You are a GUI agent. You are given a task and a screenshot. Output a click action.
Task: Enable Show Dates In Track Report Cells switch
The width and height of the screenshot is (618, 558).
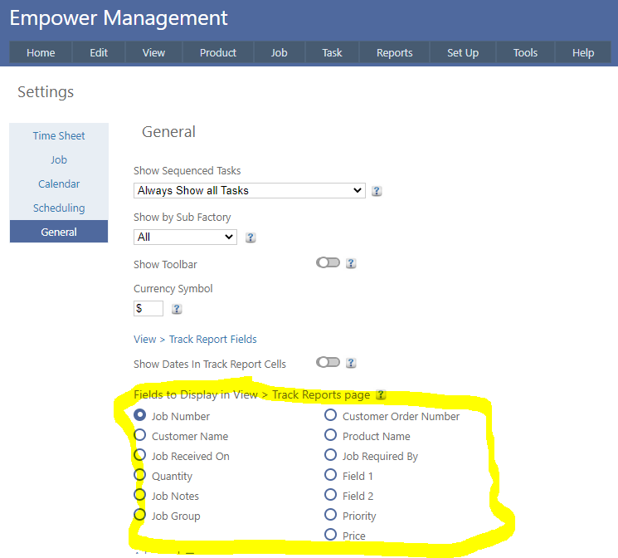point(328,363)
